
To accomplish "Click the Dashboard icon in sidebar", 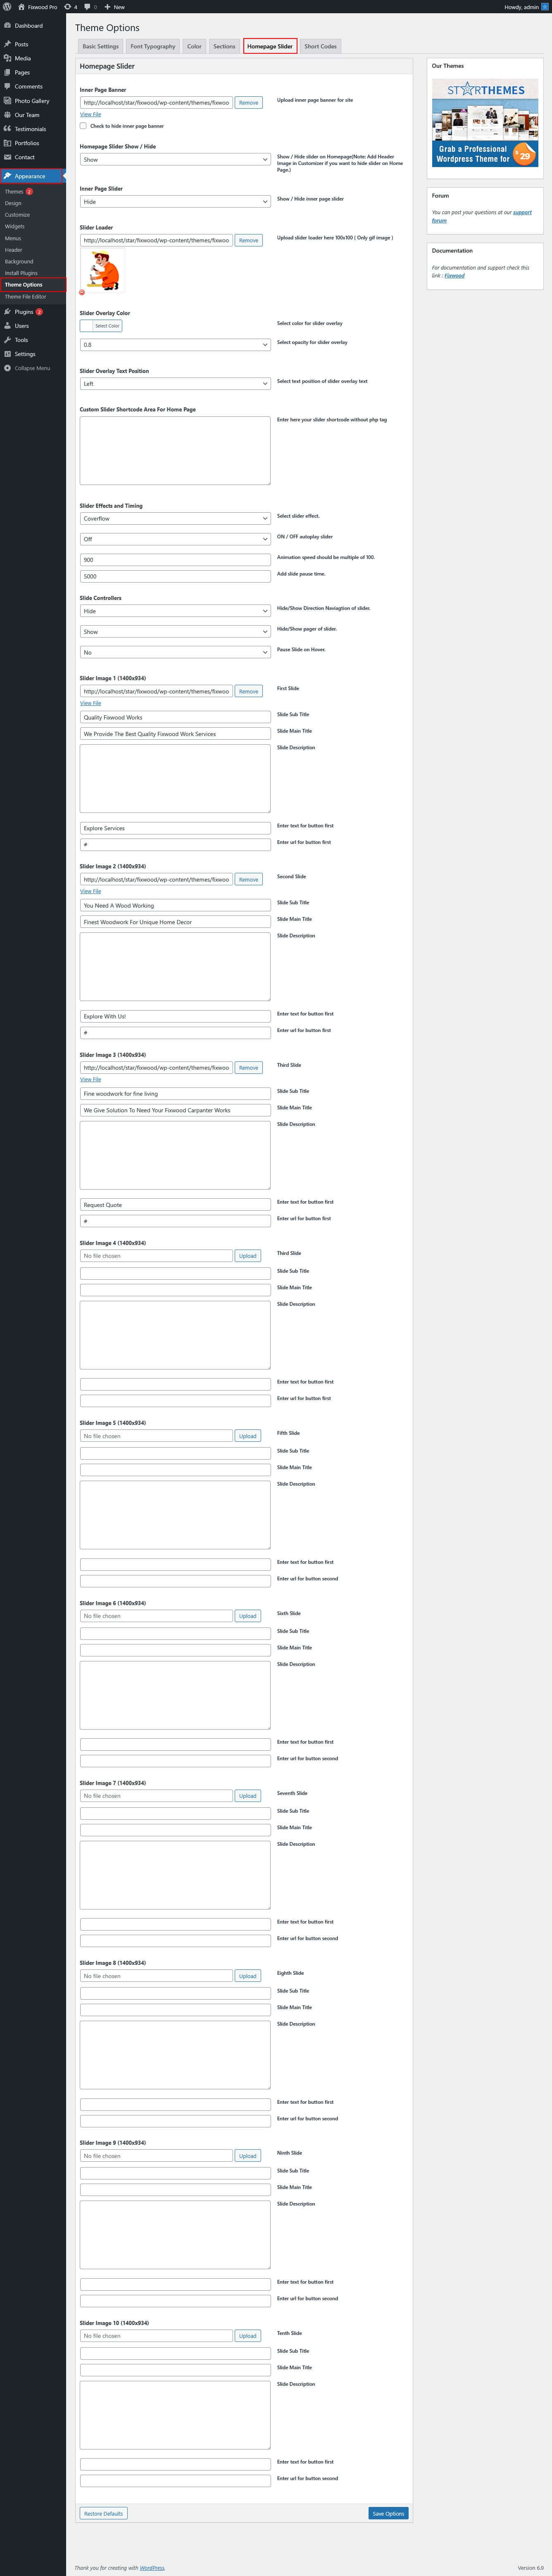I will coord(7,25).
